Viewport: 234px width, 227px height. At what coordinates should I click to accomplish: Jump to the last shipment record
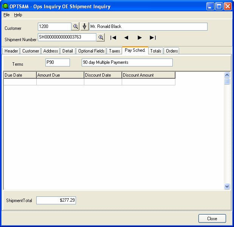(x=153, y=37)
